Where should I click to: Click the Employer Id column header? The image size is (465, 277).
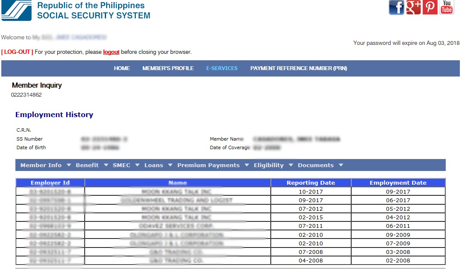click(x=50, y=183)
